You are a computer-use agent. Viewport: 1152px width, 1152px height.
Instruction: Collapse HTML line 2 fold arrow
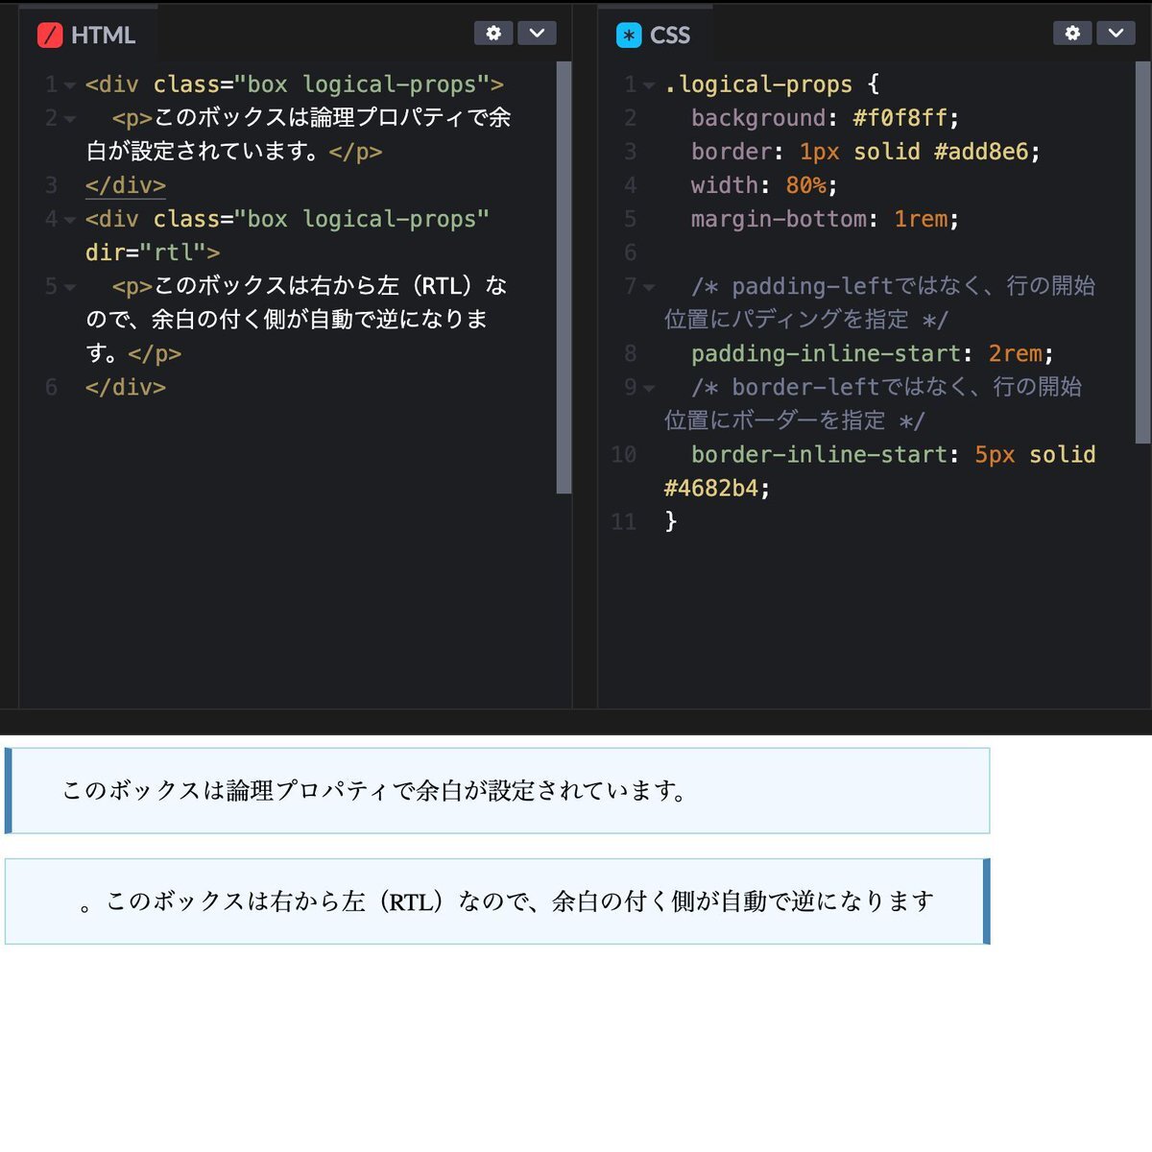coord(69,119)
